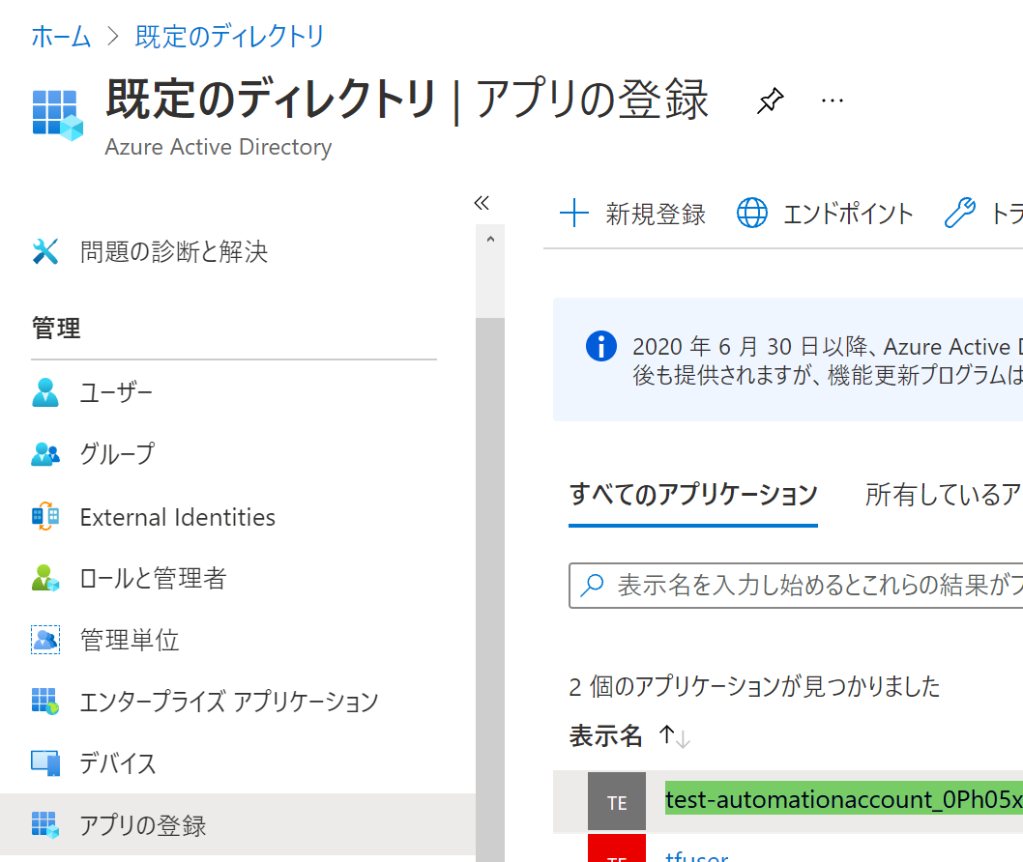The height and width of the screenshot is (862, 1023).
Task: Click the デバイス device icon
Action: click(x=45, y=762)
